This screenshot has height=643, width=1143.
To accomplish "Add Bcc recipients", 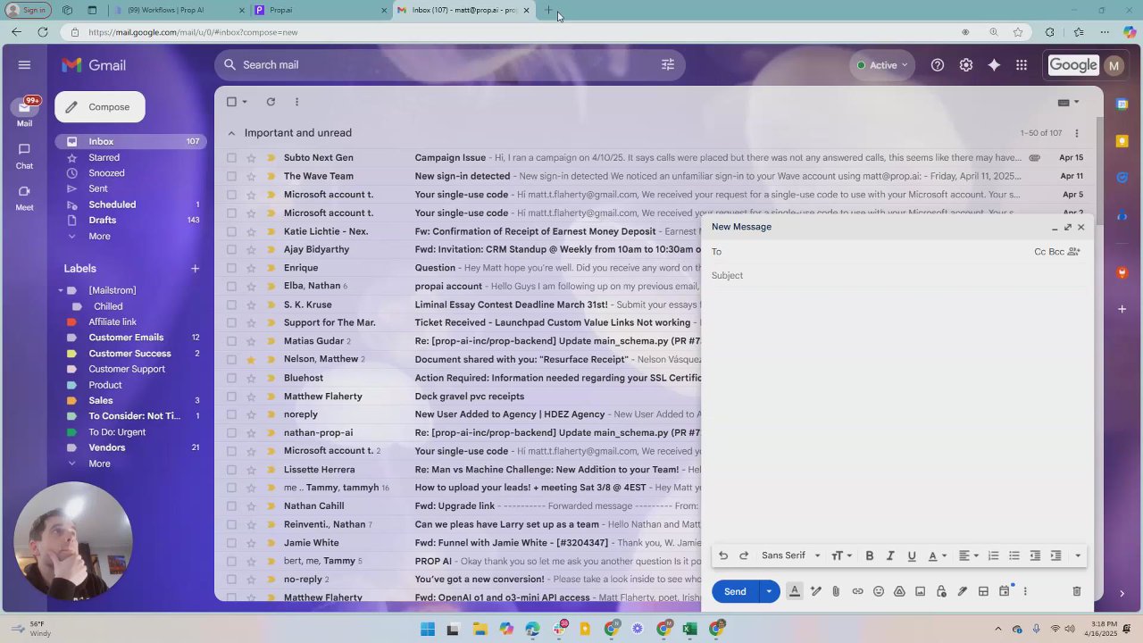I will (x=1056, y=252).
